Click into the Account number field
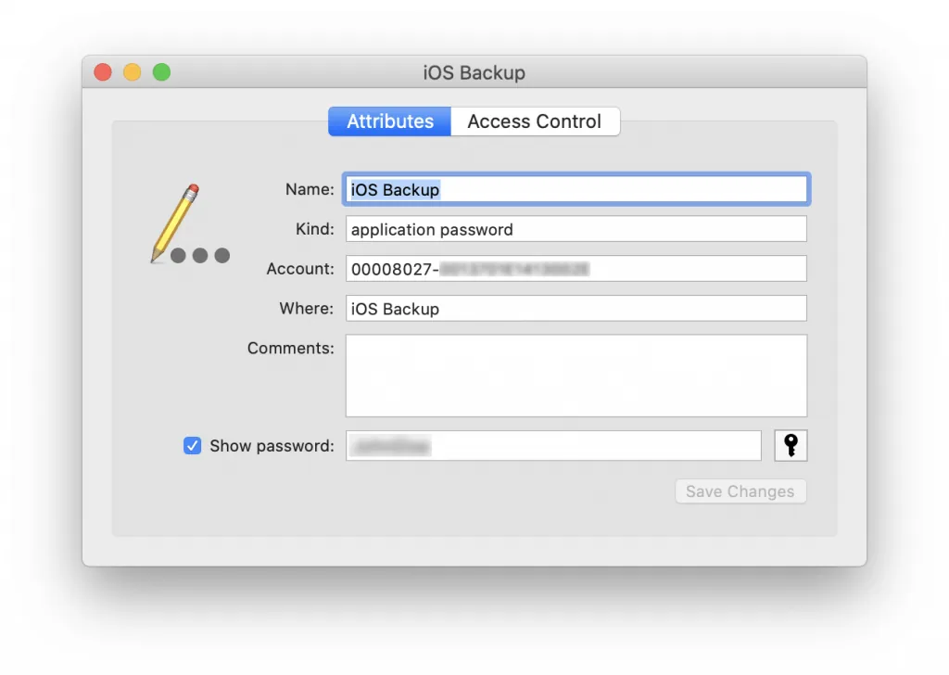This screenshot has width=949, height=675. pos(576,269)
